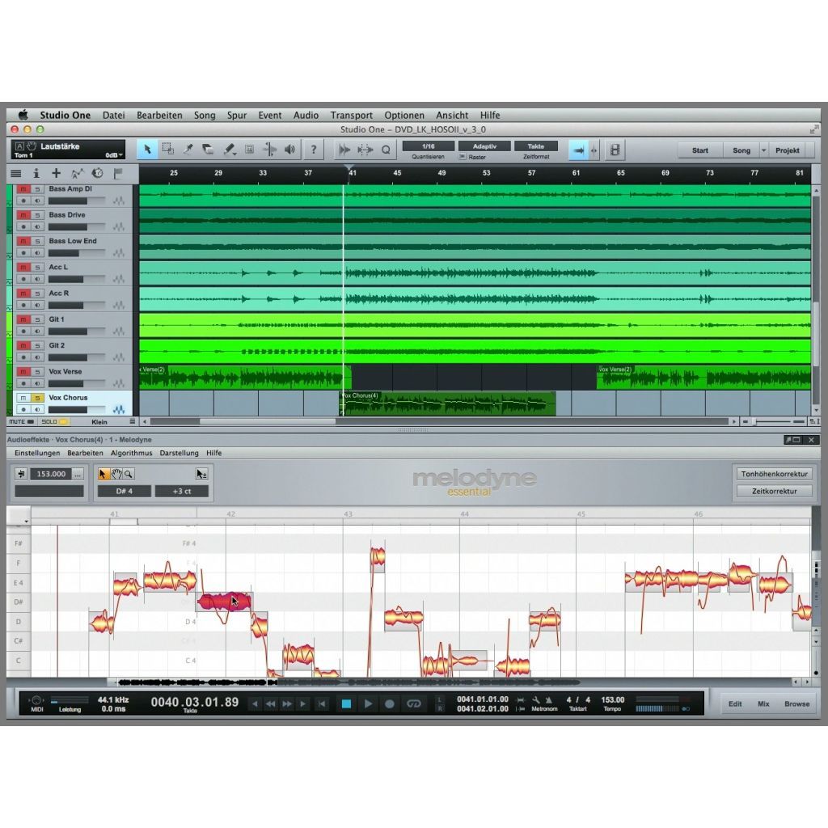Select Melodyne hand scroll tool

tap(116, 474)
